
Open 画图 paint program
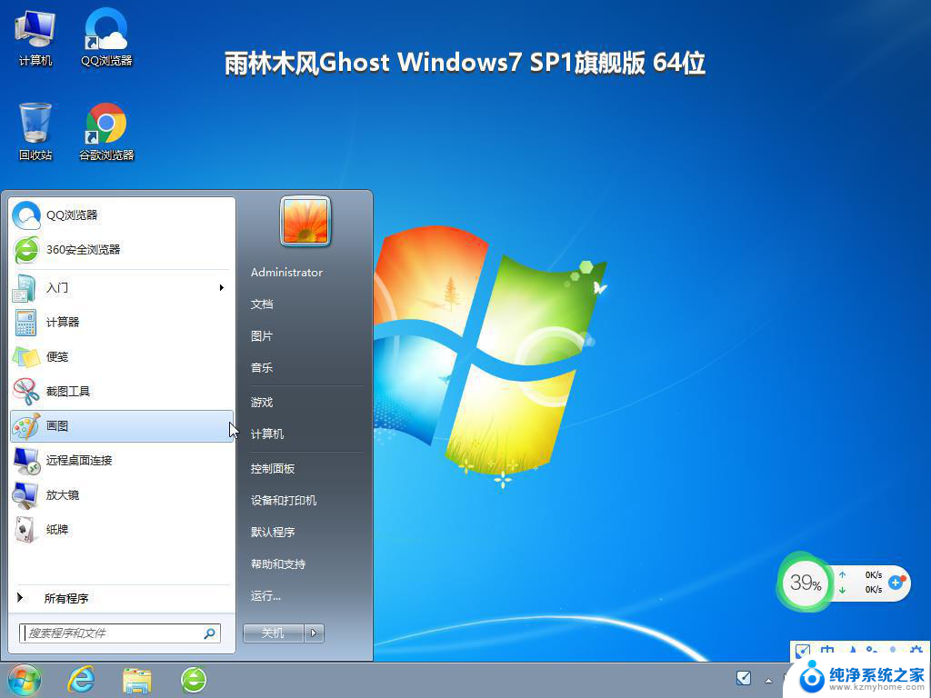click(x=122, y=425)
